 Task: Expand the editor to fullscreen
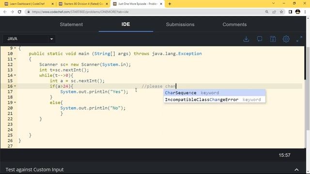tap(299, 39)
